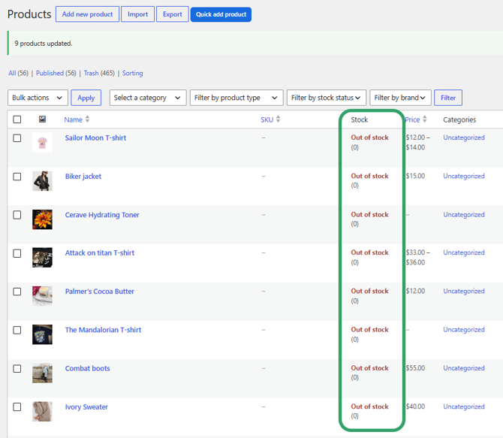Check The Mandalorian T-shirt checkbox

click(17, 330)
